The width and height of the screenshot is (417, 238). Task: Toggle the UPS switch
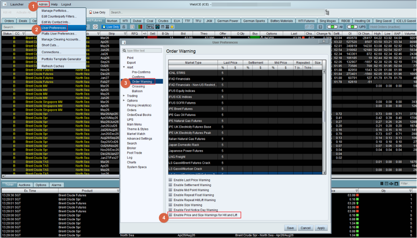[x=352, y=27]
